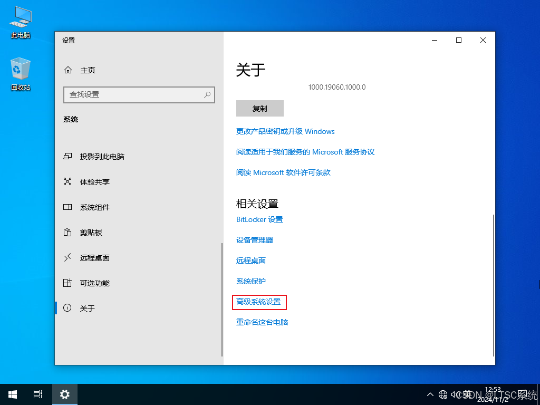Image resolution: width=540 pixels, height=405 pixels.
Task: Open 设备管理器 link
Action: 255,240
